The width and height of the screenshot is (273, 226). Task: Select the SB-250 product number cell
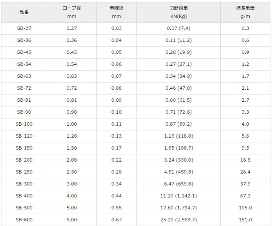click(24, 172)
